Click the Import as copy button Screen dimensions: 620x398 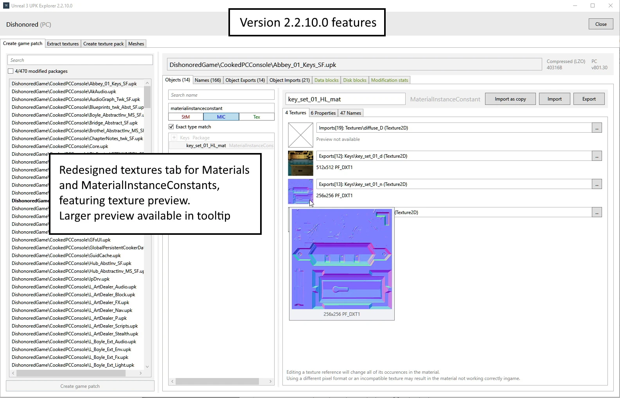[x=510, y=99]
